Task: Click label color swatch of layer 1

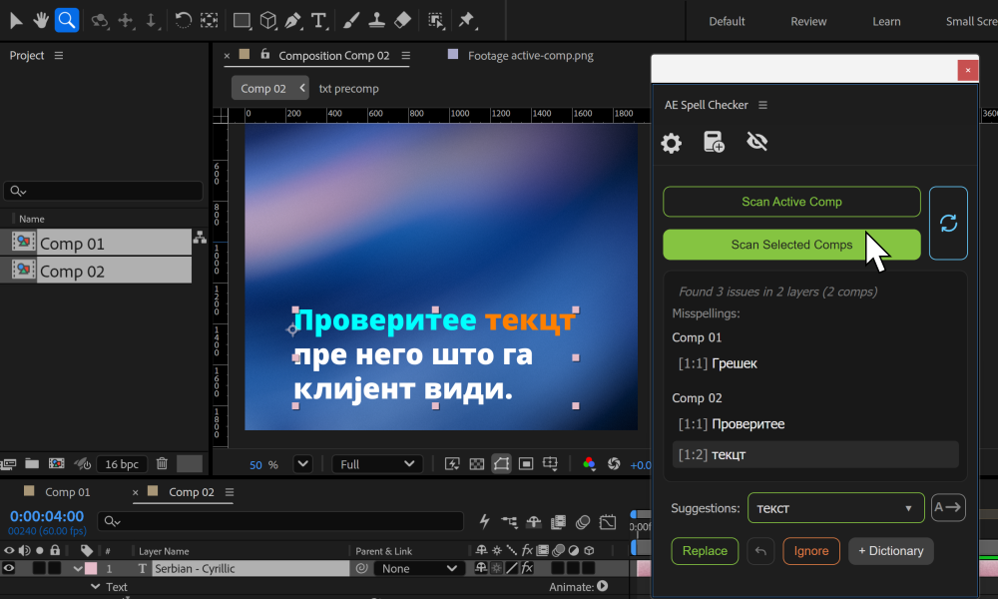Action: tap(91, 568)
